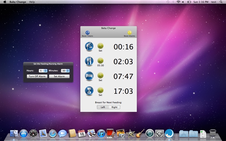Click the battery status icon
The width and height of the screenshot is (226, 141).
click(189, 2)
